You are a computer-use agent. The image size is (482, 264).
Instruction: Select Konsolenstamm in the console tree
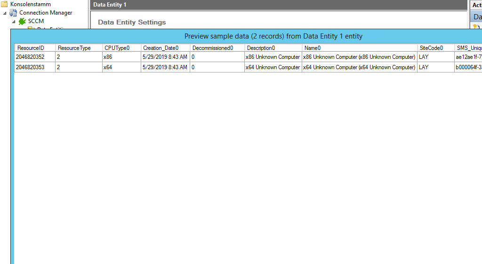(x=30, y=4)
